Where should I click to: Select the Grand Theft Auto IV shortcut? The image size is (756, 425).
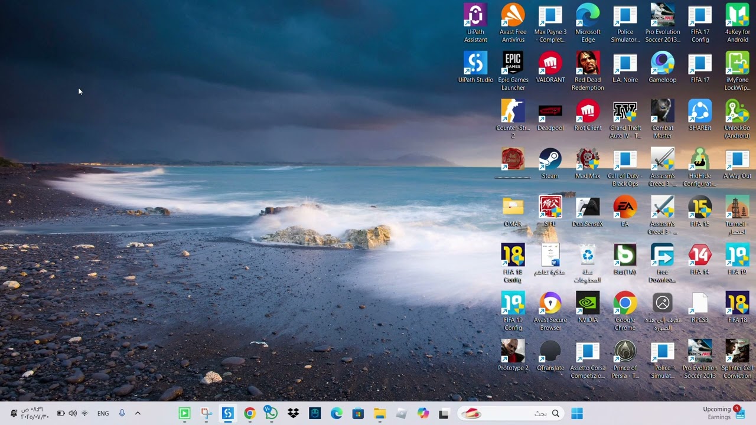[x=625, y=120]
